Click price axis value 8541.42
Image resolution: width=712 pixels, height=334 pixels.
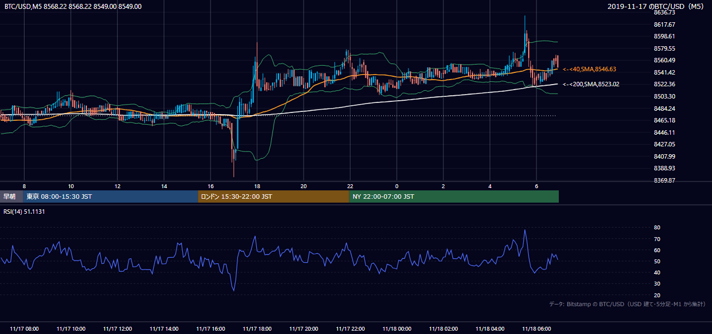(x=665, y=72)
